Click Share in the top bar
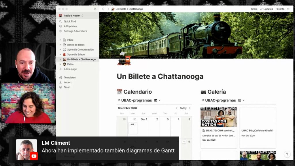 (254, 9)
